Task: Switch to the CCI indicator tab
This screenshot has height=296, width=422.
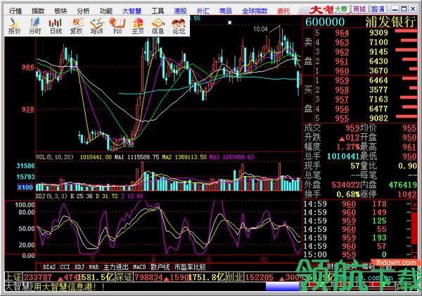Action: coord(65,267)
